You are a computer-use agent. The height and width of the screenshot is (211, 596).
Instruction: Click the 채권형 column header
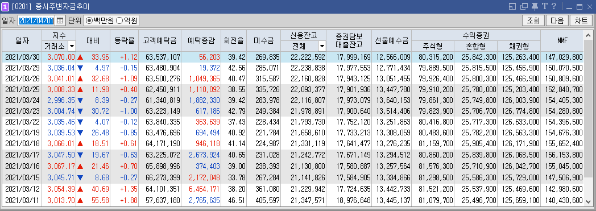coord(519,46)
